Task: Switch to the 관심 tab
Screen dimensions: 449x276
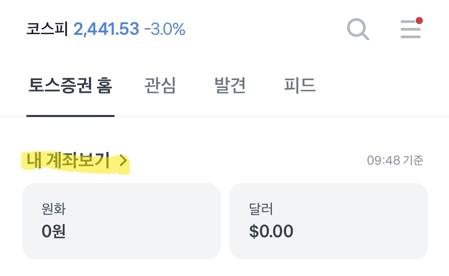Action: coord(160,85)
